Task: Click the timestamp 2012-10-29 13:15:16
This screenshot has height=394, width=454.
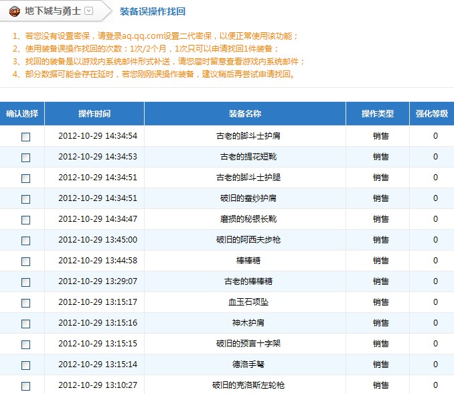Action: (98, 323)
